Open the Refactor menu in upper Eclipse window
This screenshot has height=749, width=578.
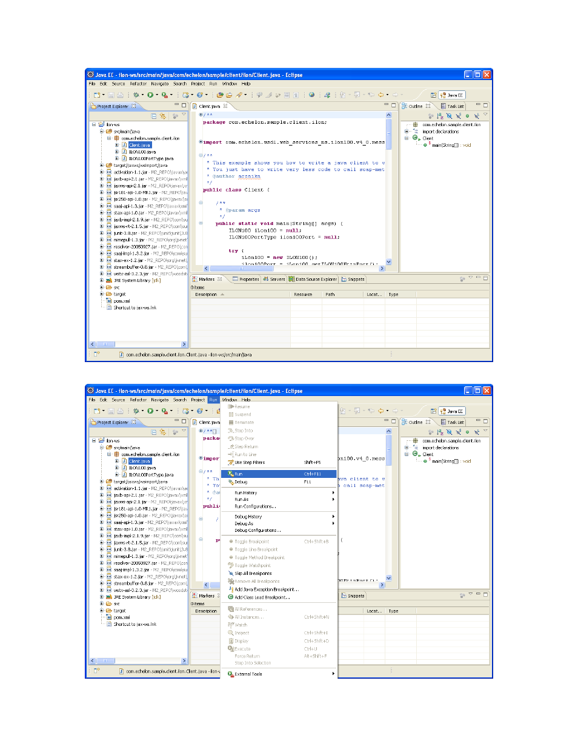tap(138, 84)
